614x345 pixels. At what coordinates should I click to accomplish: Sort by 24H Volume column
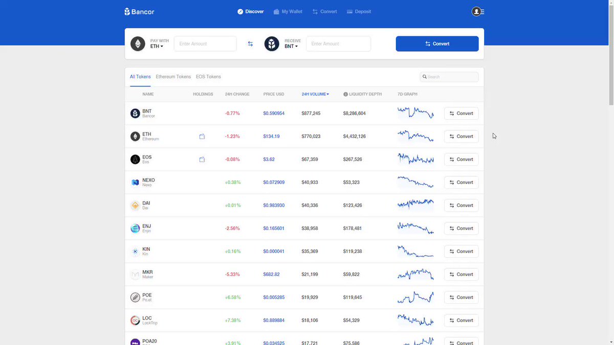tap(315, 94)
